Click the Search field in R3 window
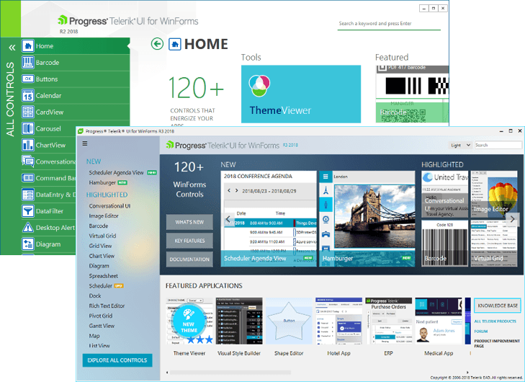This screenshot has width=525, height=382. pos(498,145)
